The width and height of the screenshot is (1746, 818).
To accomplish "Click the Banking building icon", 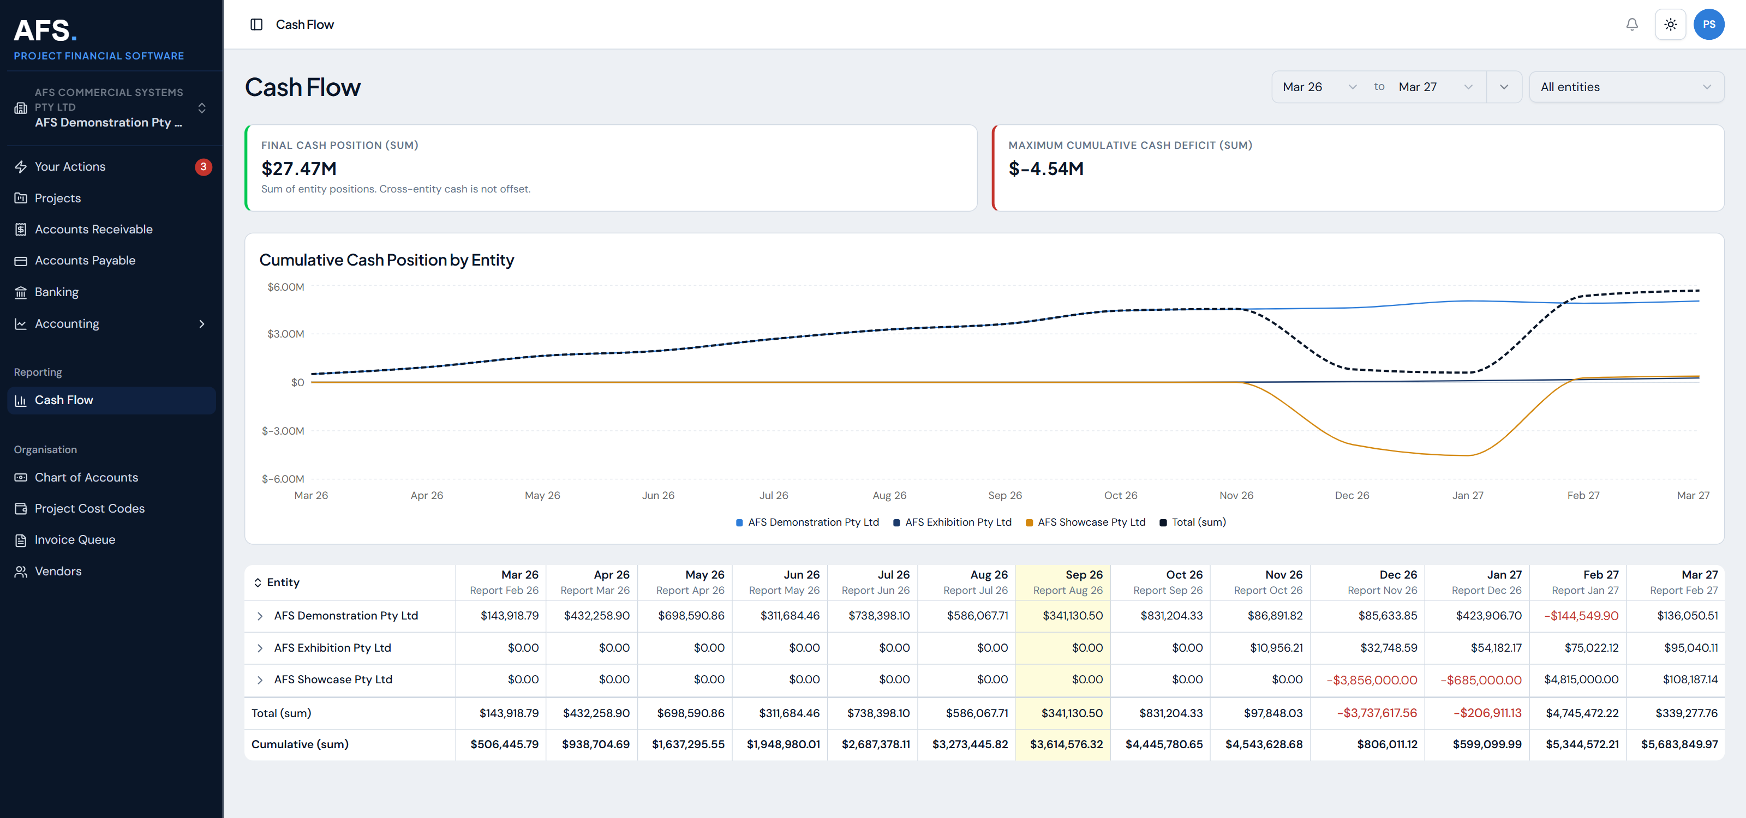I will 21,292.
